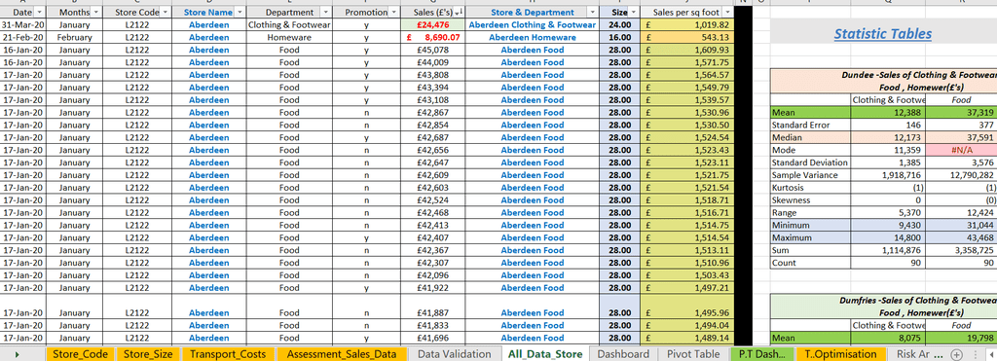997x361 pixels.
Task: Click the Sales (£'s) sorted filter button
Action: click(x=459, y=12)
